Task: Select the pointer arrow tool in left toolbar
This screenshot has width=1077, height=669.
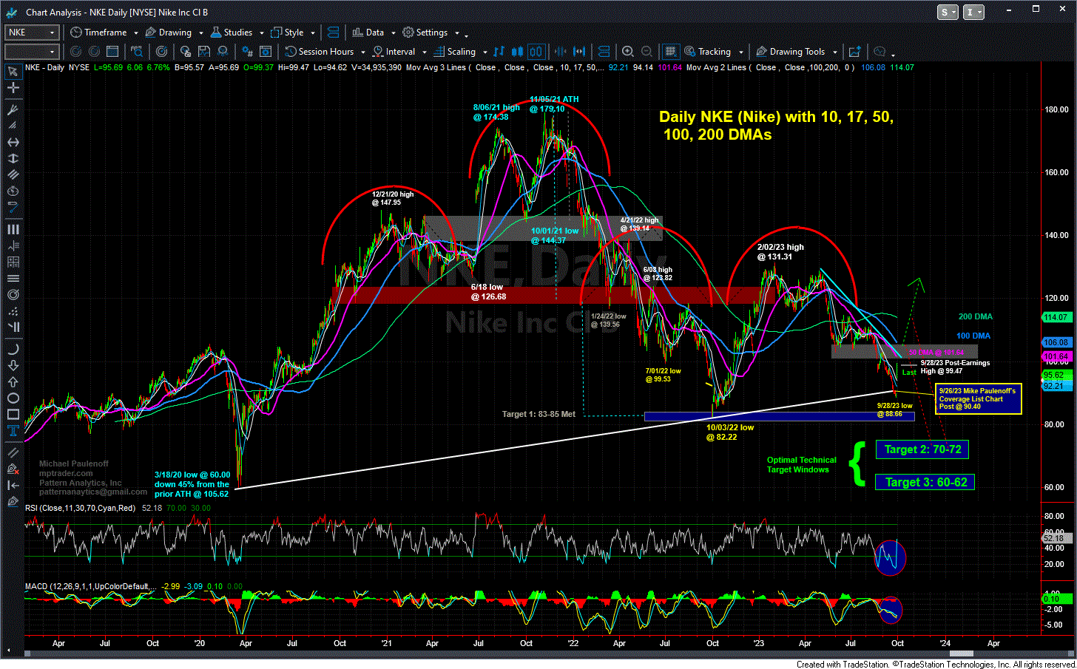Action: [13, 72]
